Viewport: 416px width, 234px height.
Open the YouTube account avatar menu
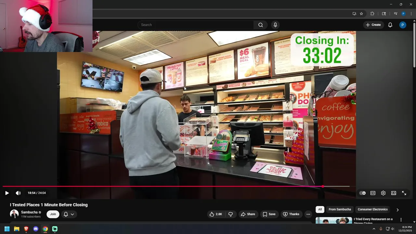(403, 25)
